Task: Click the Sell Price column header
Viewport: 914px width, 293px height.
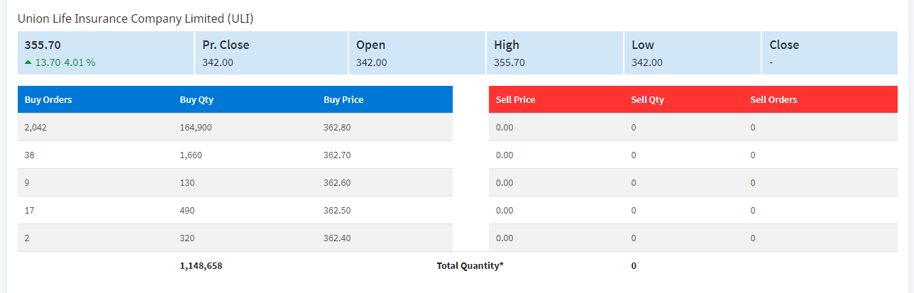Action: pyautogui.click(x=515, y=100)
